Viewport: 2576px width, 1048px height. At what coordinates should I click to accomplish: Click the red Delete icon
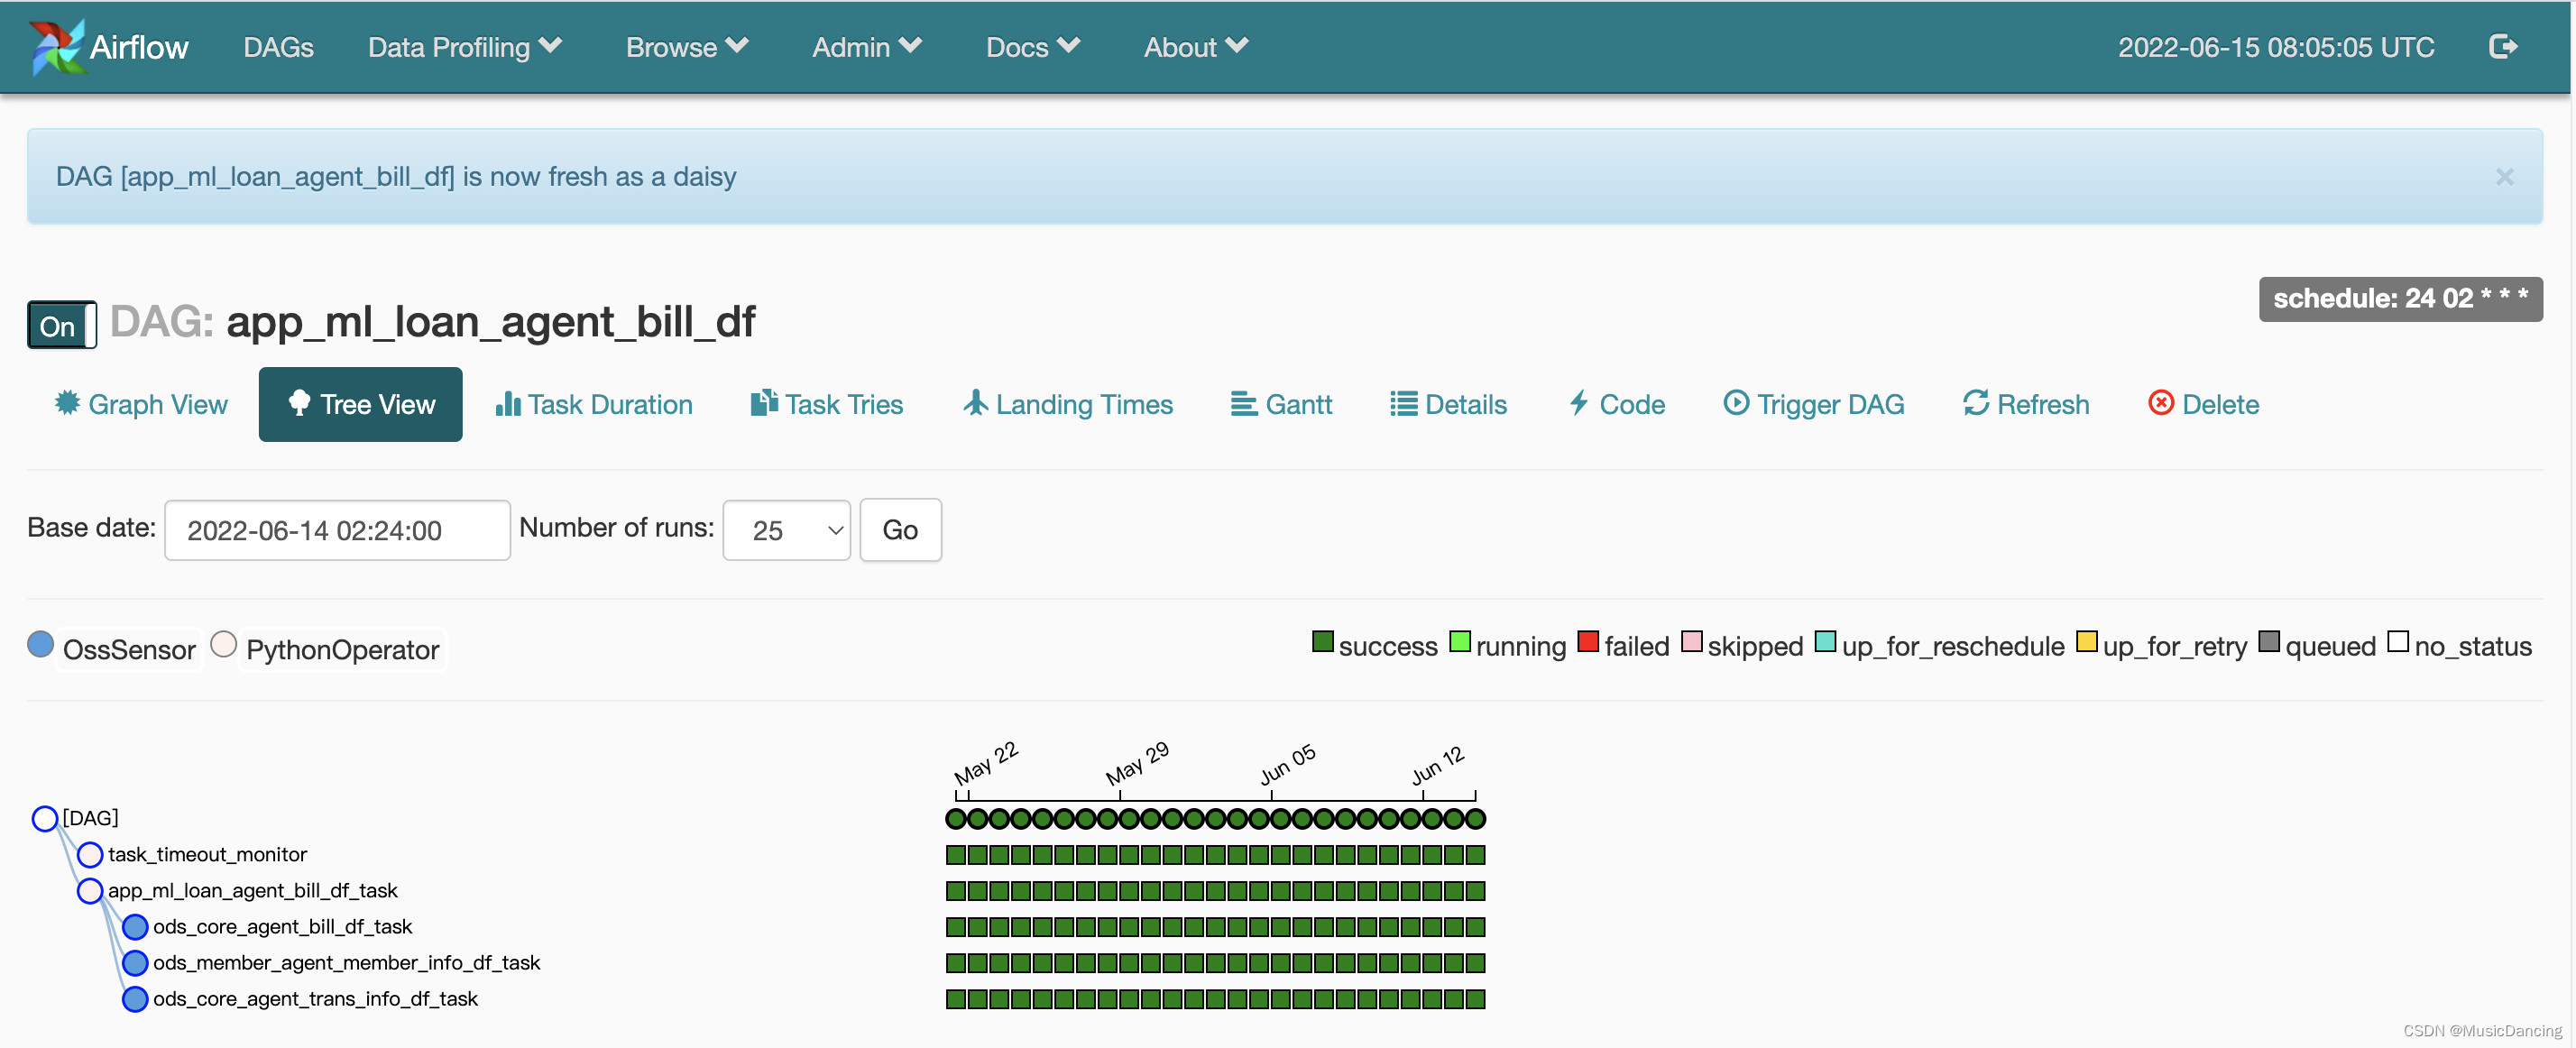(x=2160, y=403)
